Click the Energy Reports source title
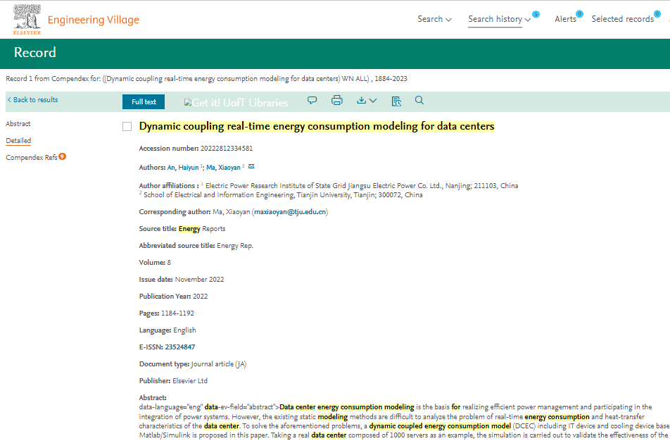670x441 pixels. [202, 229]
